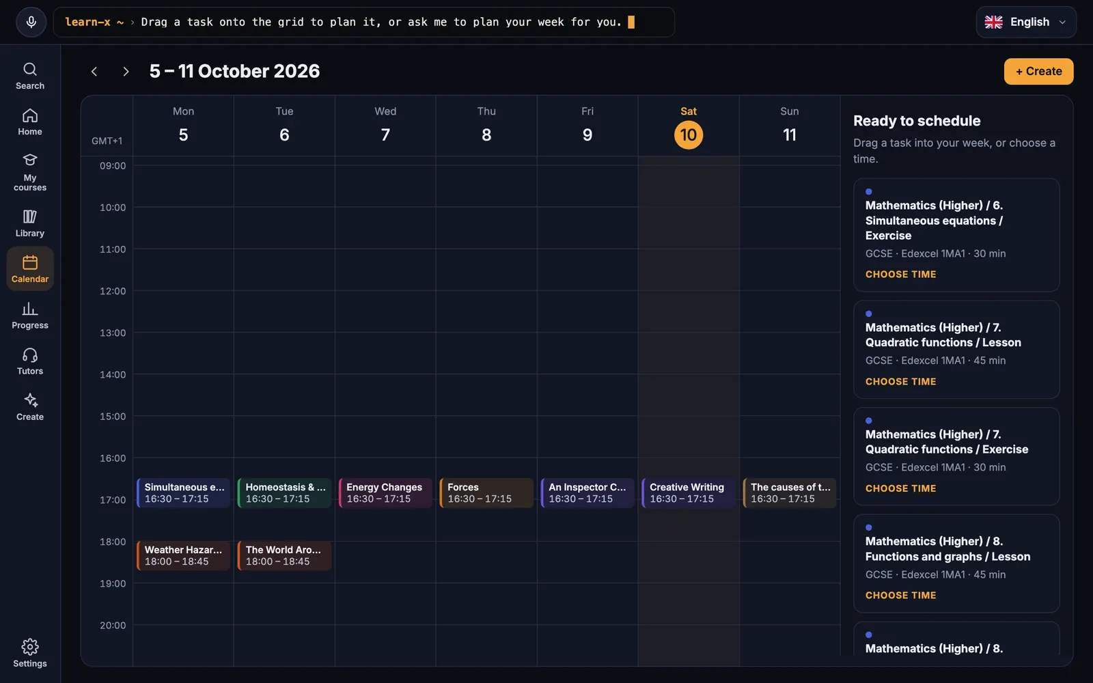Select Sunday 11 column header
This screenshot has width=1093, height=683.
(x=790, y=126)
